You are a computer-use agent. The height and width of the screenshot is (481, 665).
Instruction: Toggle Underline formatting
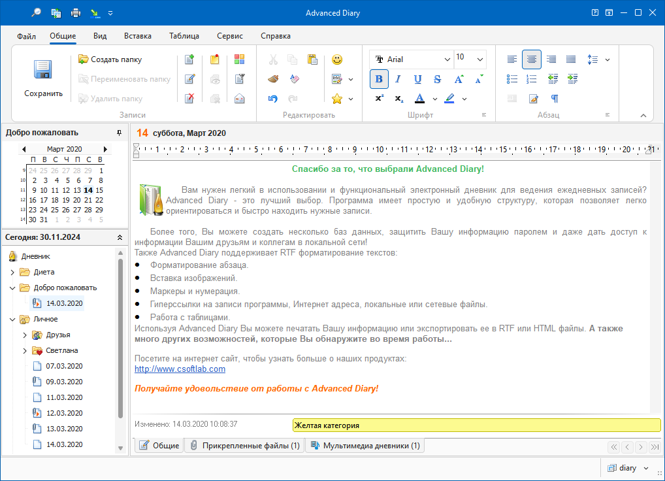tap(417, 79)
